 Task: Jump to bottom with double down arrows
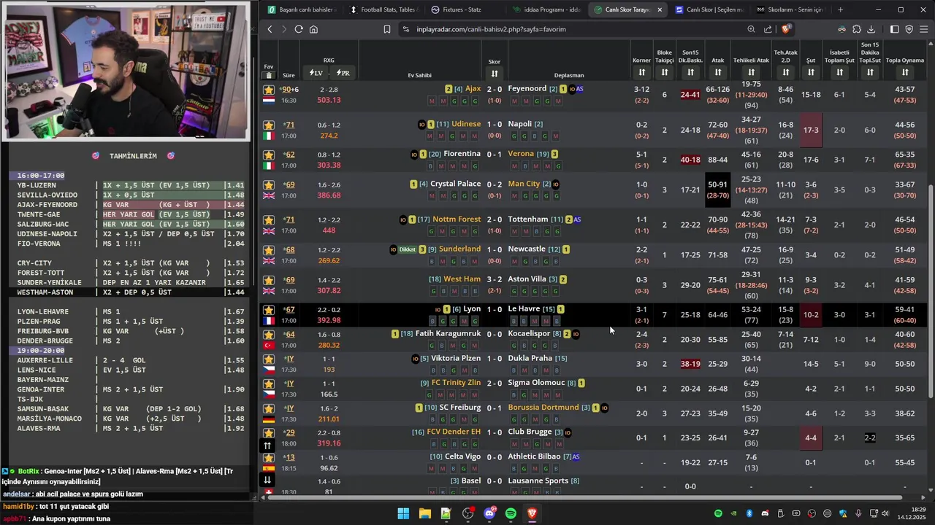[267, 479]
